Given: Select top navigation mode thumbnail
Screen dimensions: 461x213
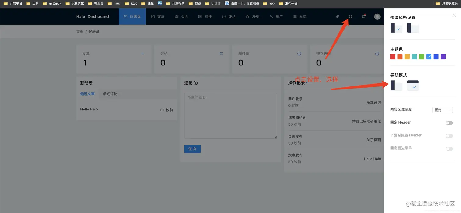Looking at the screenshot, I should pos(413,85).
